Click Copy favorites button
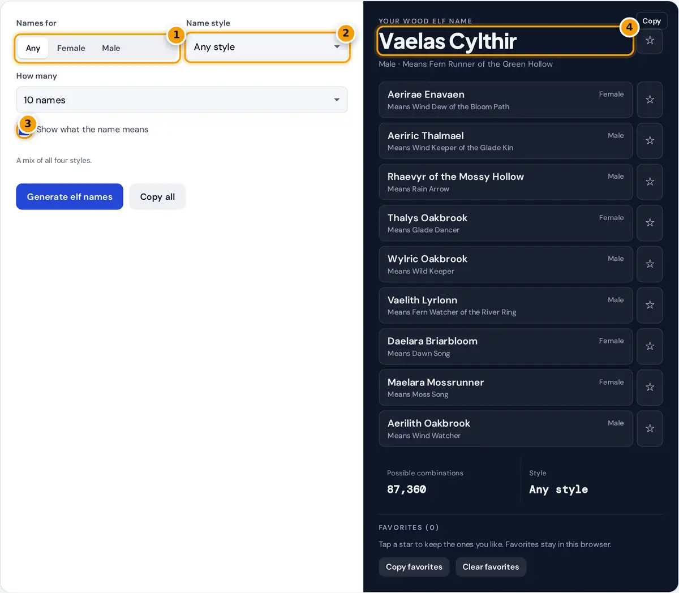This screenshot has width=679, height=593. pos(414,567)
